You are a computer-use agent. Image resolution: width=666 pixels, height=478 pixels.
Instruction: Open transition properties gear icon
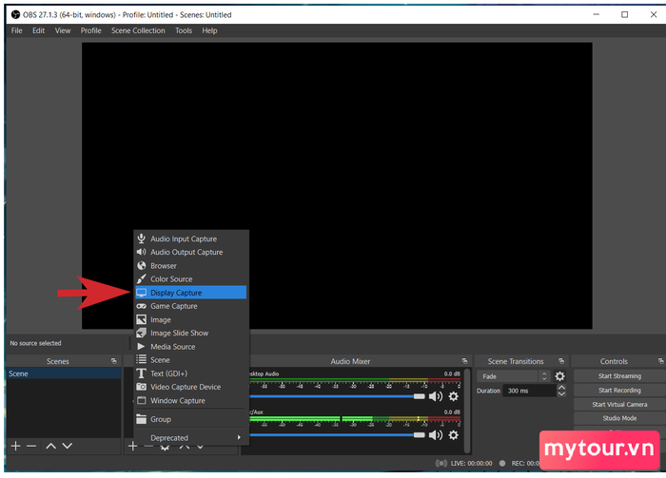[x=560, y=376]
